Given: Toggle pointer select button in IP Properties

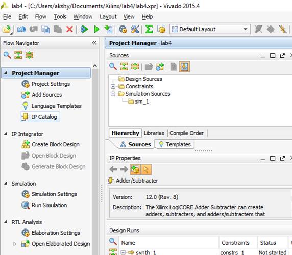Looking at the screenshot, I should 147,169.
